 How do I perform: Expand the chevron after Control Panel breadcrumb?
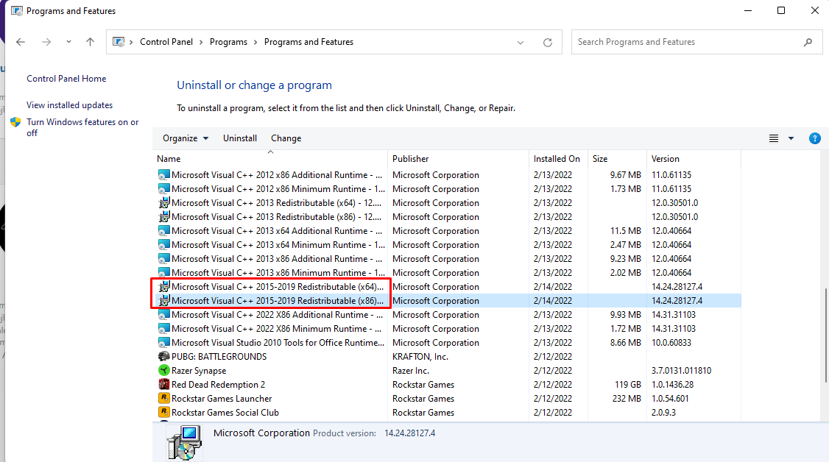pyautogui.click(x=202, y=42)
